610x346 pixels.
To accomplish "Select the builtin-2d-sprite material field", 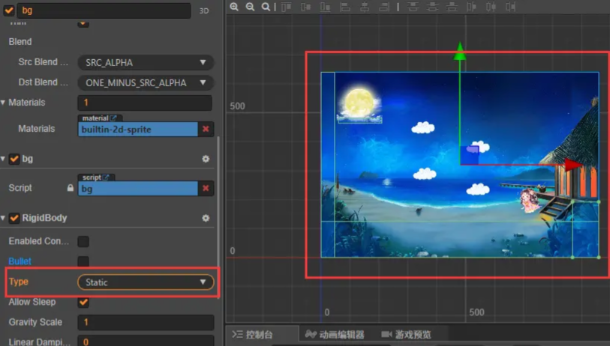I will click(138, 130).
